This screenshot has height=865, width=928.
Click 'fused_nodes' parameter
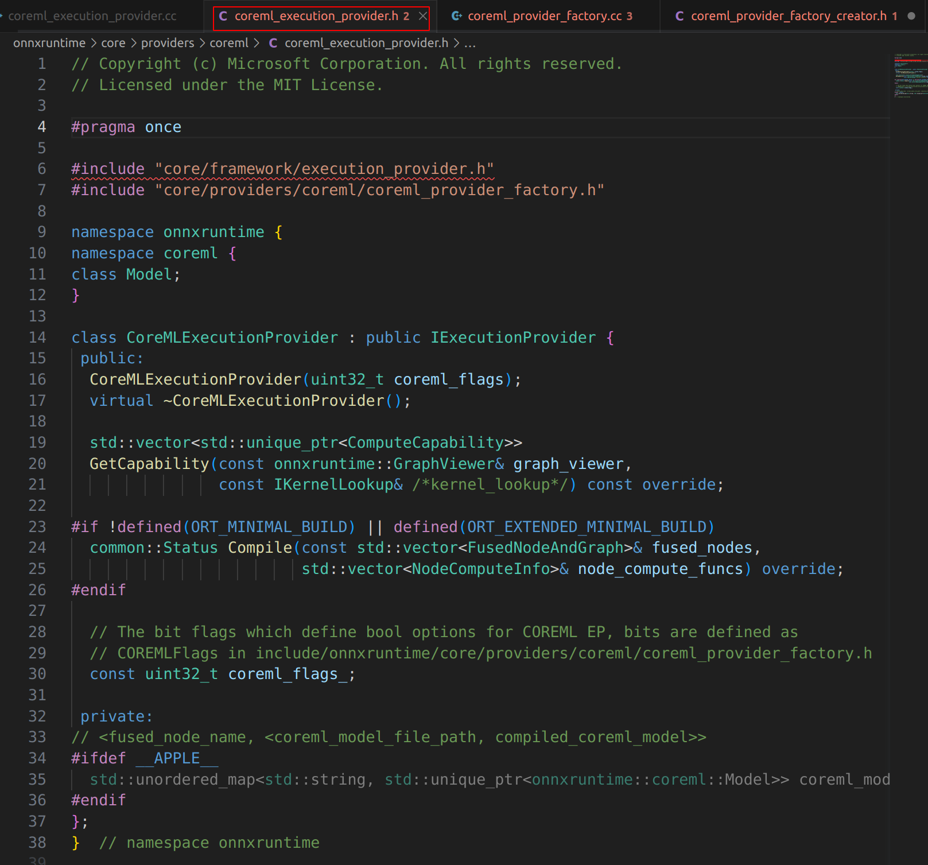(x=702, y=548)
